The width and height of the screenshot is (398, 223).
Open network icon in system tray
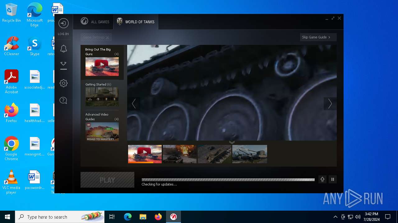350,217
